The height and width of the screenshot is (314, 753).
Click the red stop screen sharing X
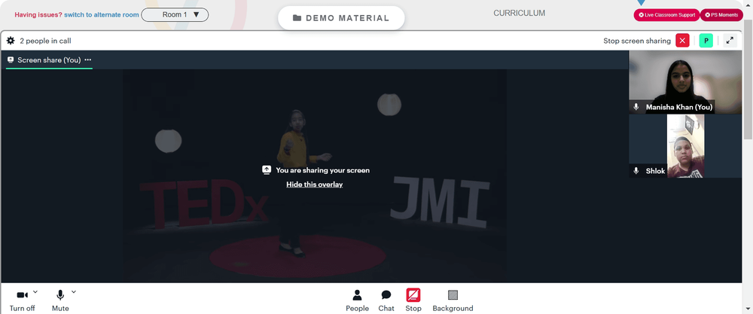[x=682, y=41]
